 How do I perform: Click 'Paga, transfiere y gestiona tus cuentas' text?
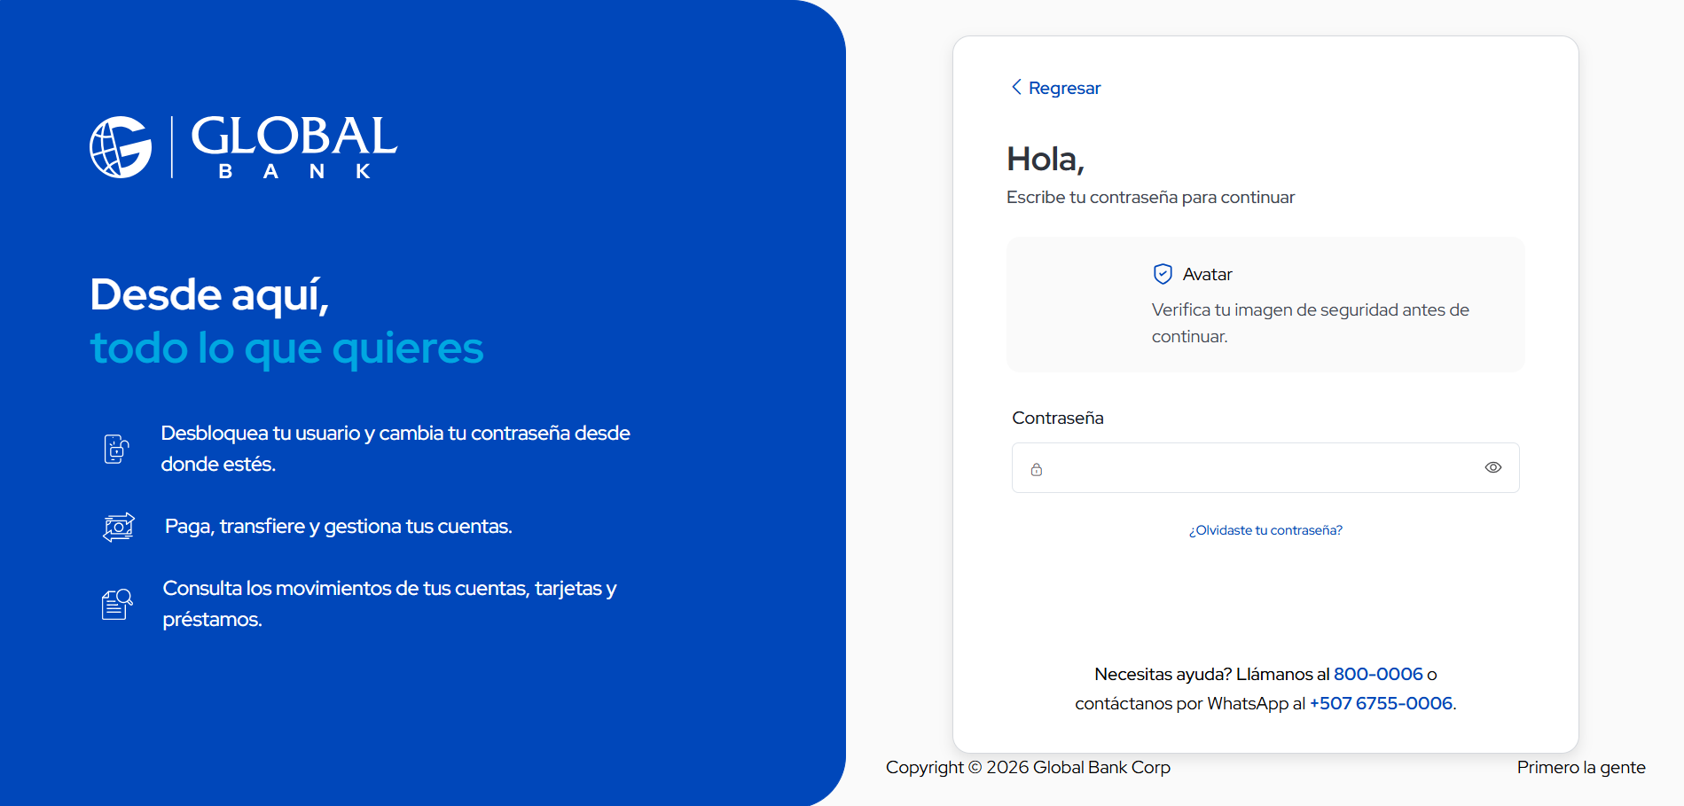click(x=339, y=527)
